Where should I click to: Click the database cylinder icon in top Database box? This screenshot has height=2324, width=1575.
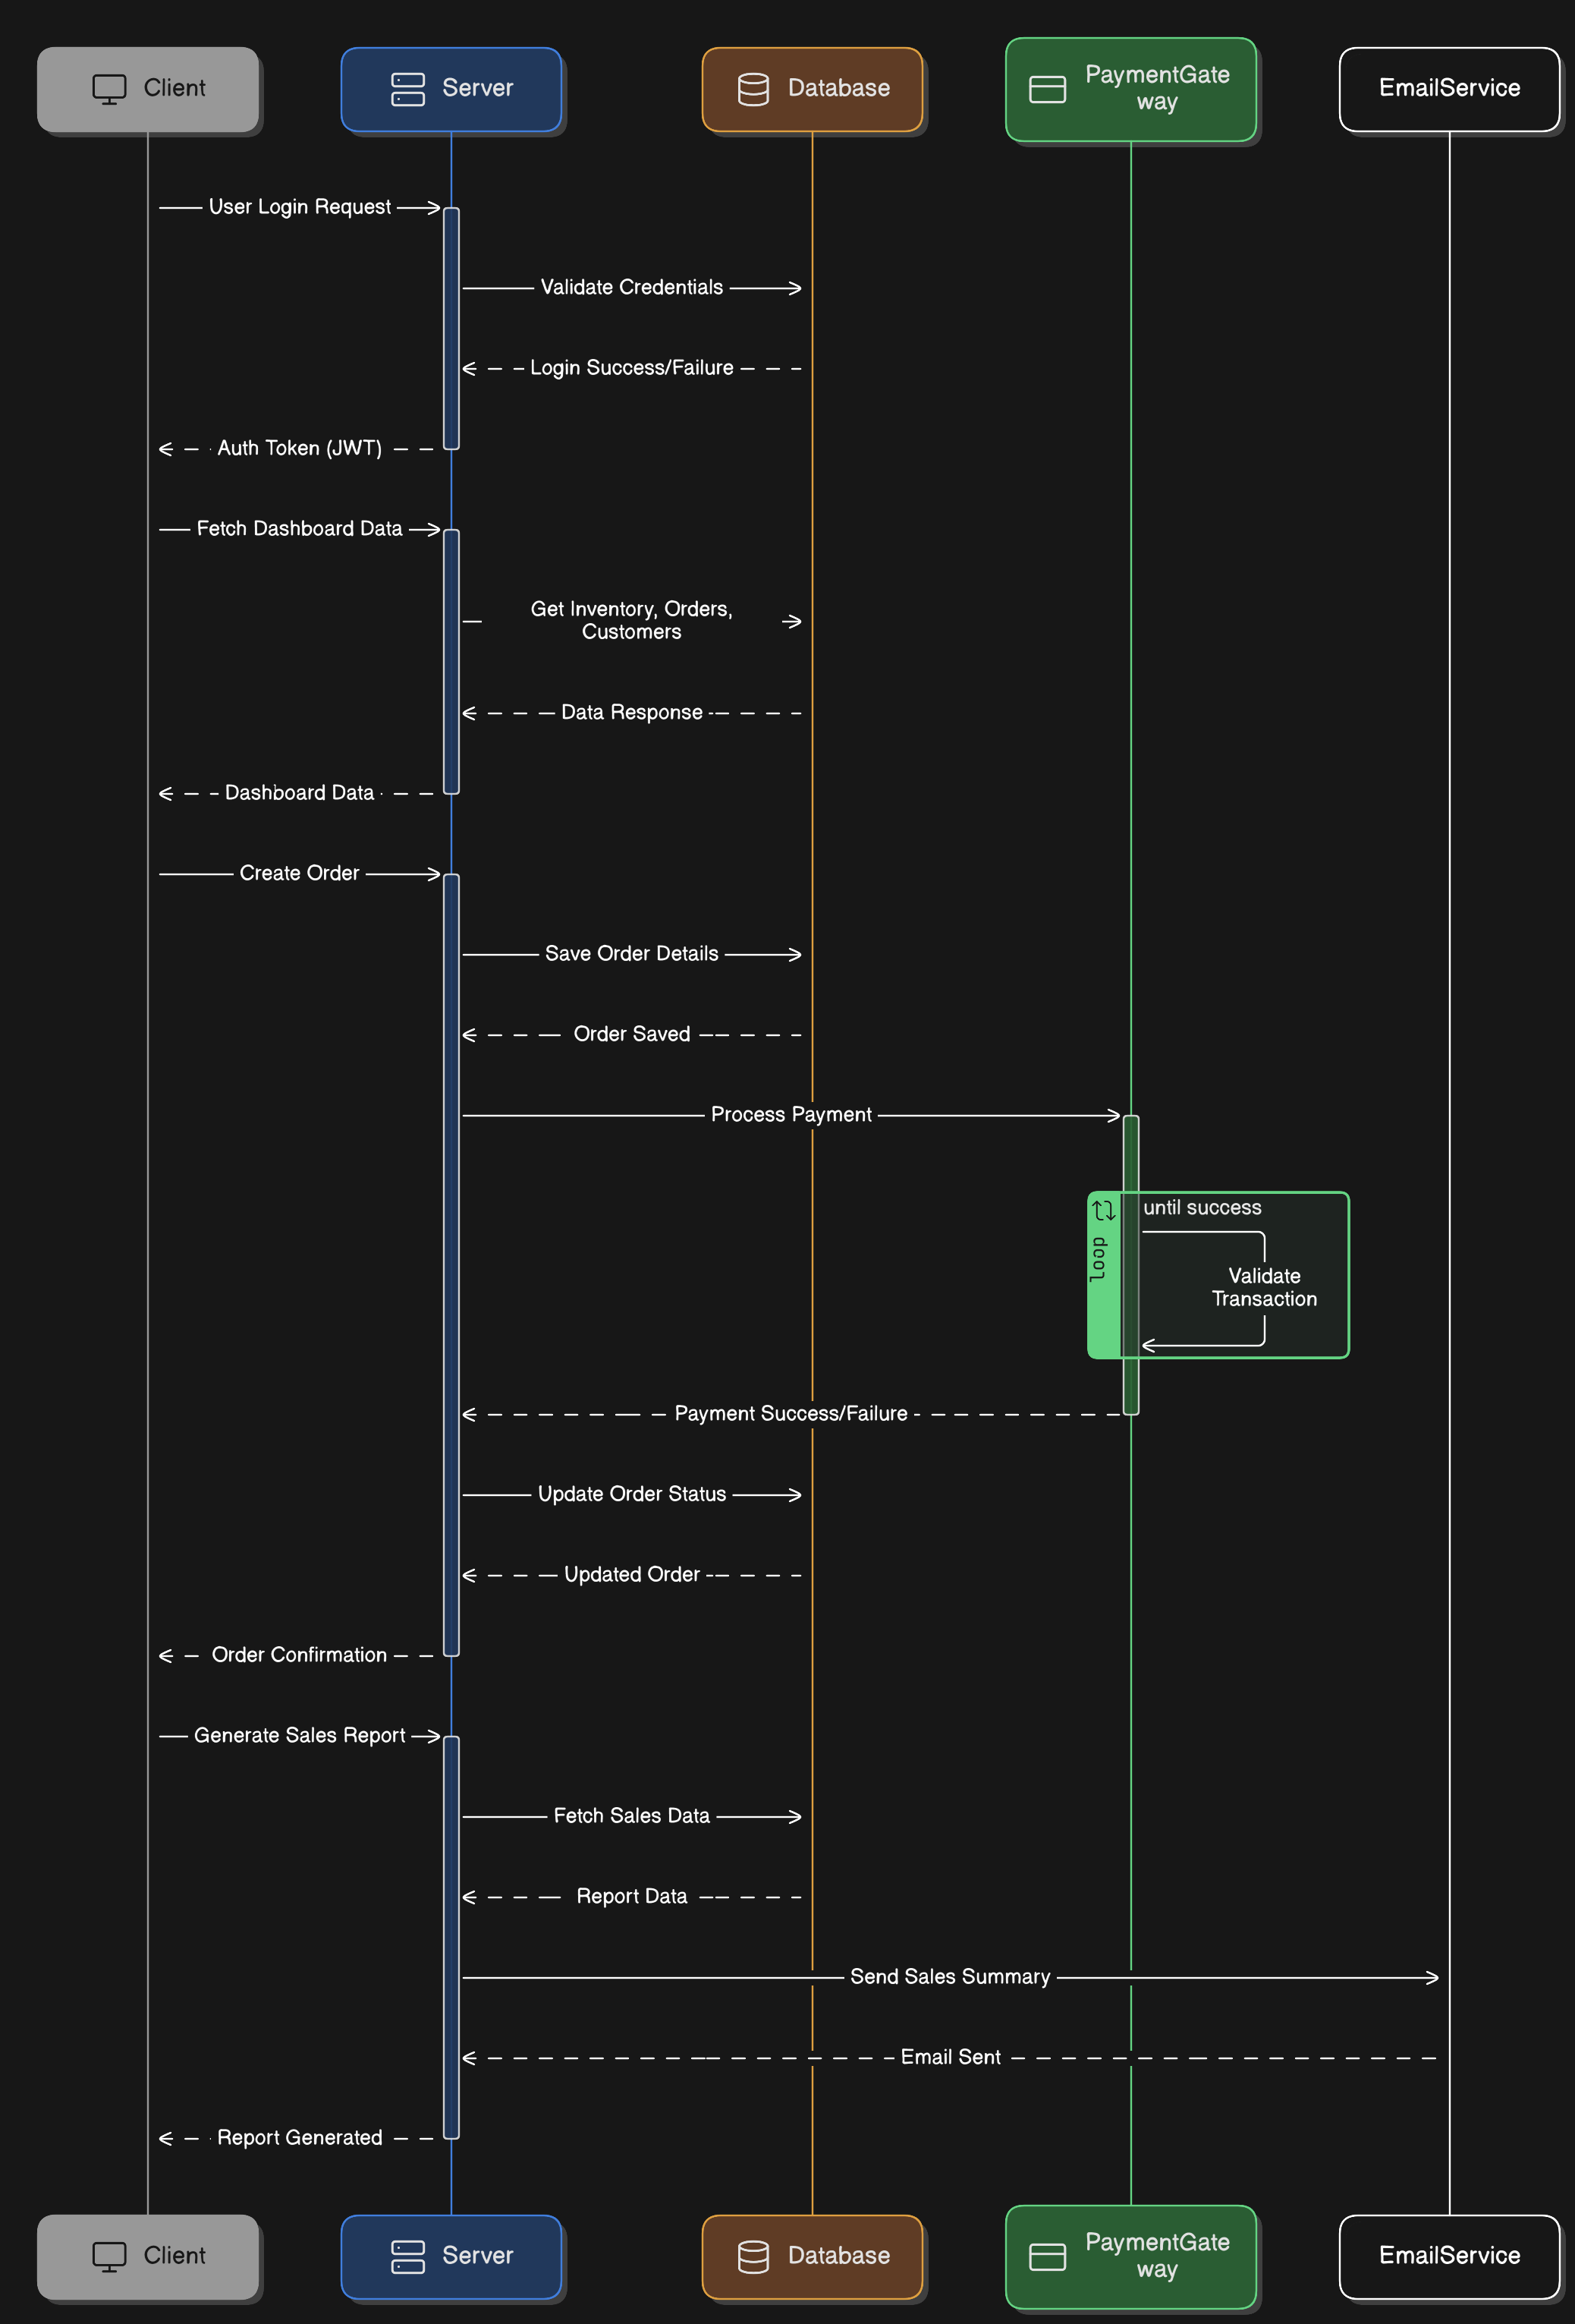click(x=753, y=89)
